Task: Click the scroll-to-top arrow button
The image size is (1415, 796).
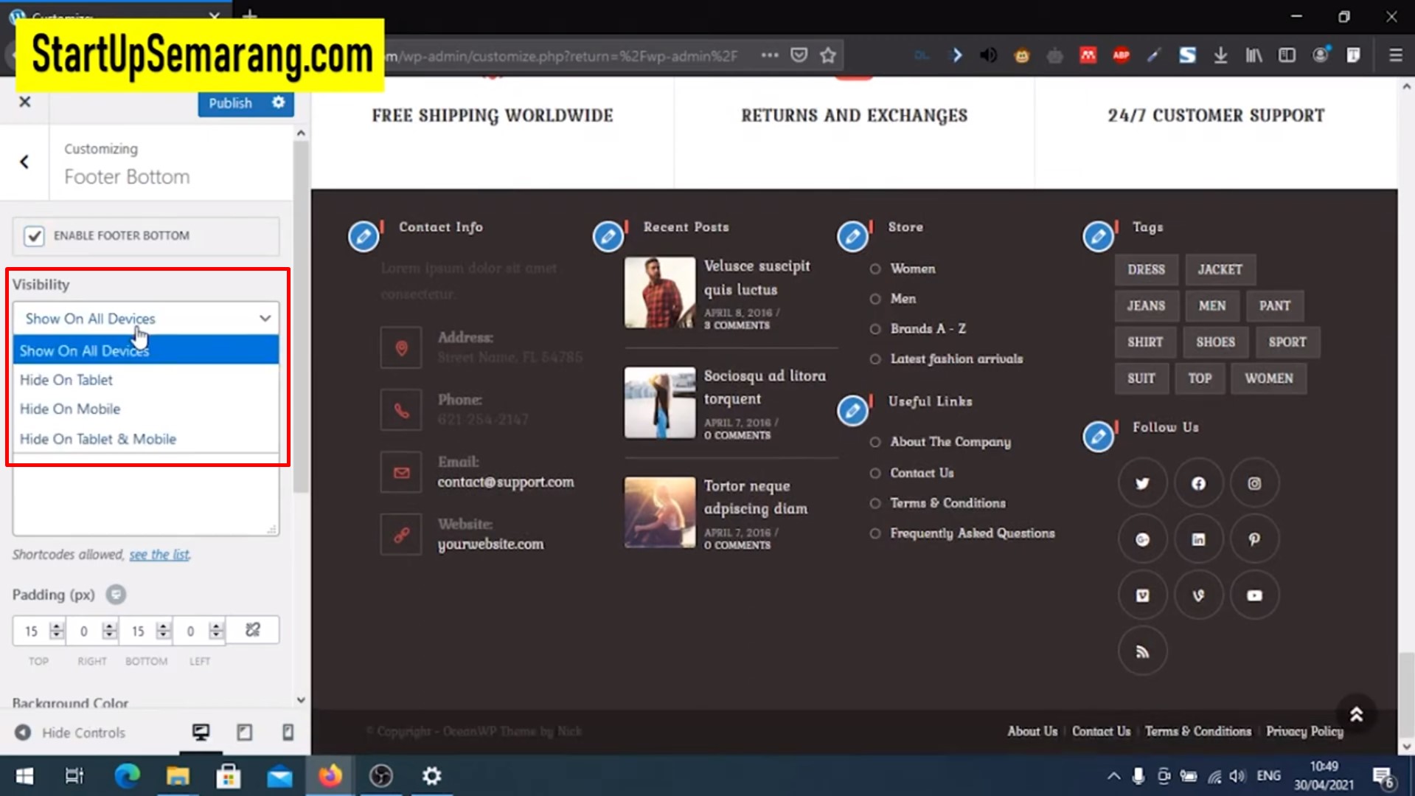Action: click(1356, 714)
